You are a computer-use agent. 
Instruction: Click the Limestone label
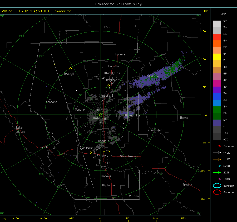(x=50, y=102)
